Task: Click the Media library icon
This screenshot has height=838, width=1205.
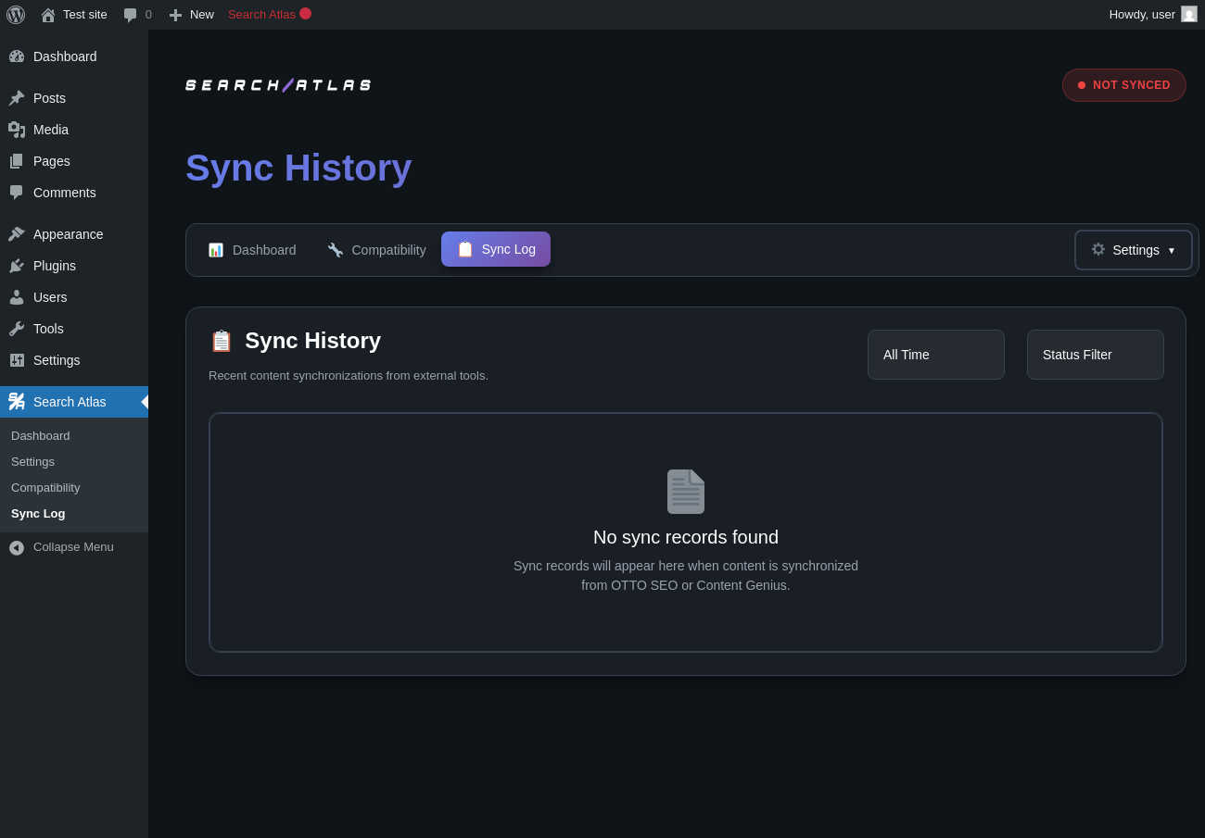Action: click(17, 130)
